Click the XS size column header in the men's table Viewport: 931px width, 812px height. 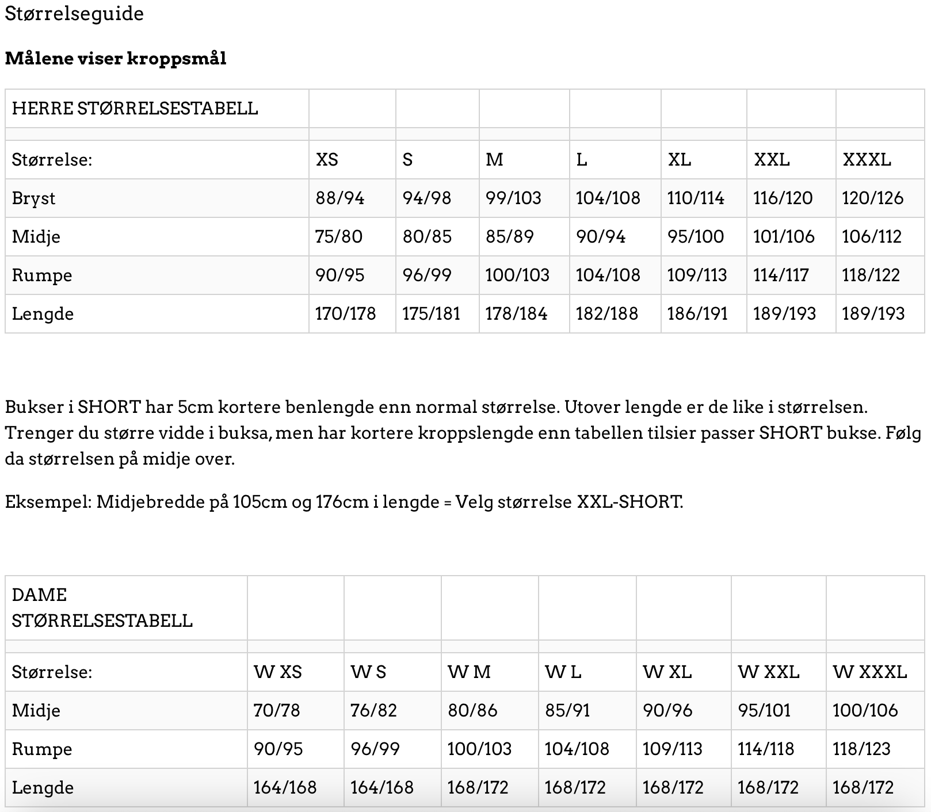327,159
